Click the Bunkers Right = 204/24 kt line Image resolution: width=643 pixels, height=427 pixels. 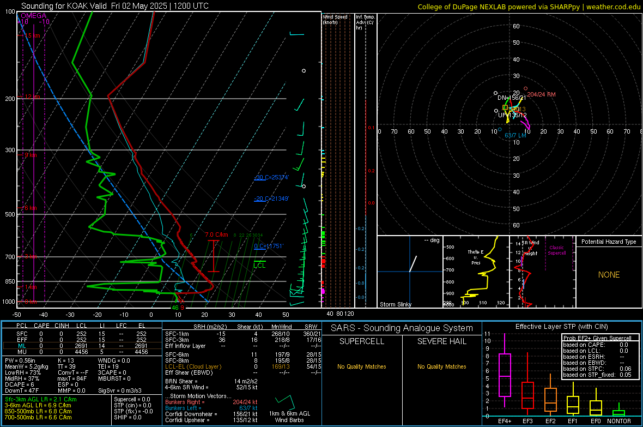click(x=211, y=402)
